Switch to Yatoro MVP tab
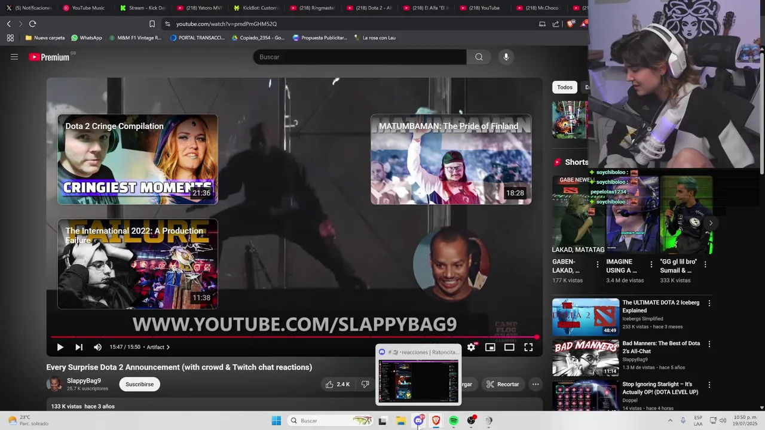765x430 pixels. (200, 8)
